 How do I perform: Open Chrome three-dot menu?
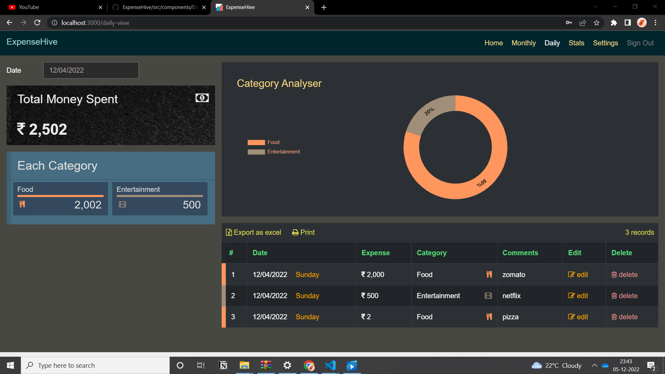pyautogui.click(x=655, y=23)
